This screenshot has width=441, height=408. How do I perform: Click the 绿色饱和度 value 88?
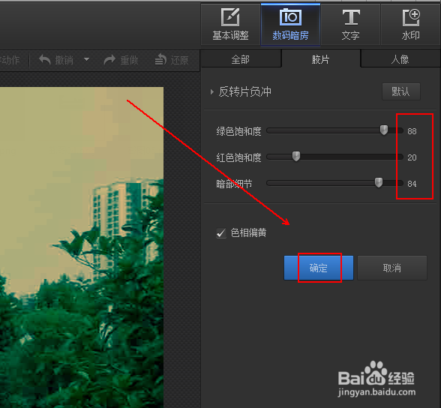coord(412,131)
